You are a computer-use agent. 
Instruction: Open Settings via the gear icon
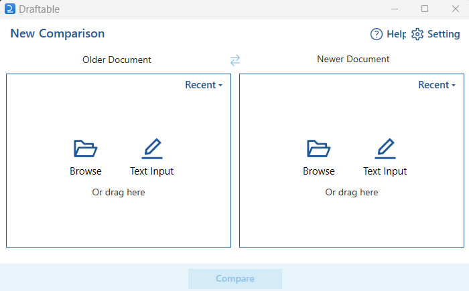coord(417,34)
